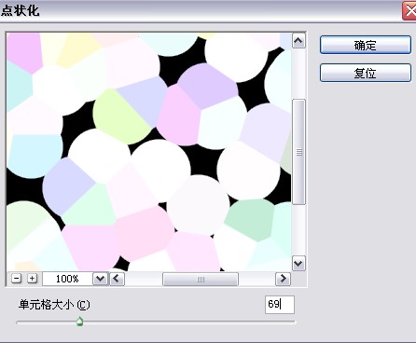Click the 单元格大小 (C) label
416x343 pixels.
point(54,305)
